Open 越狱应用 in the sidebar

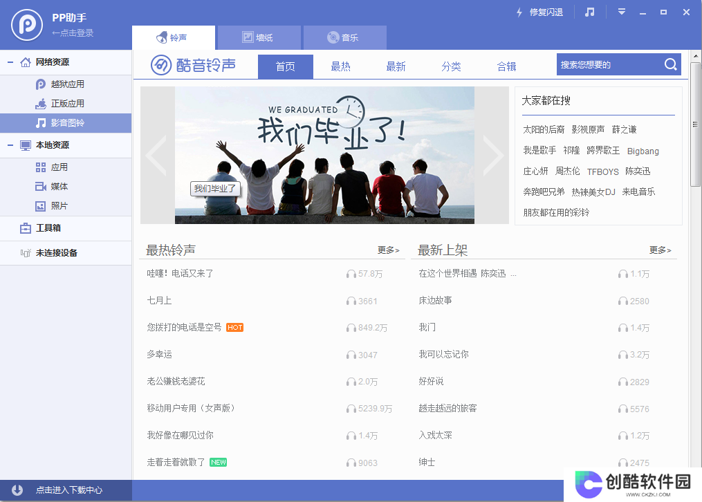pos(66,84)
